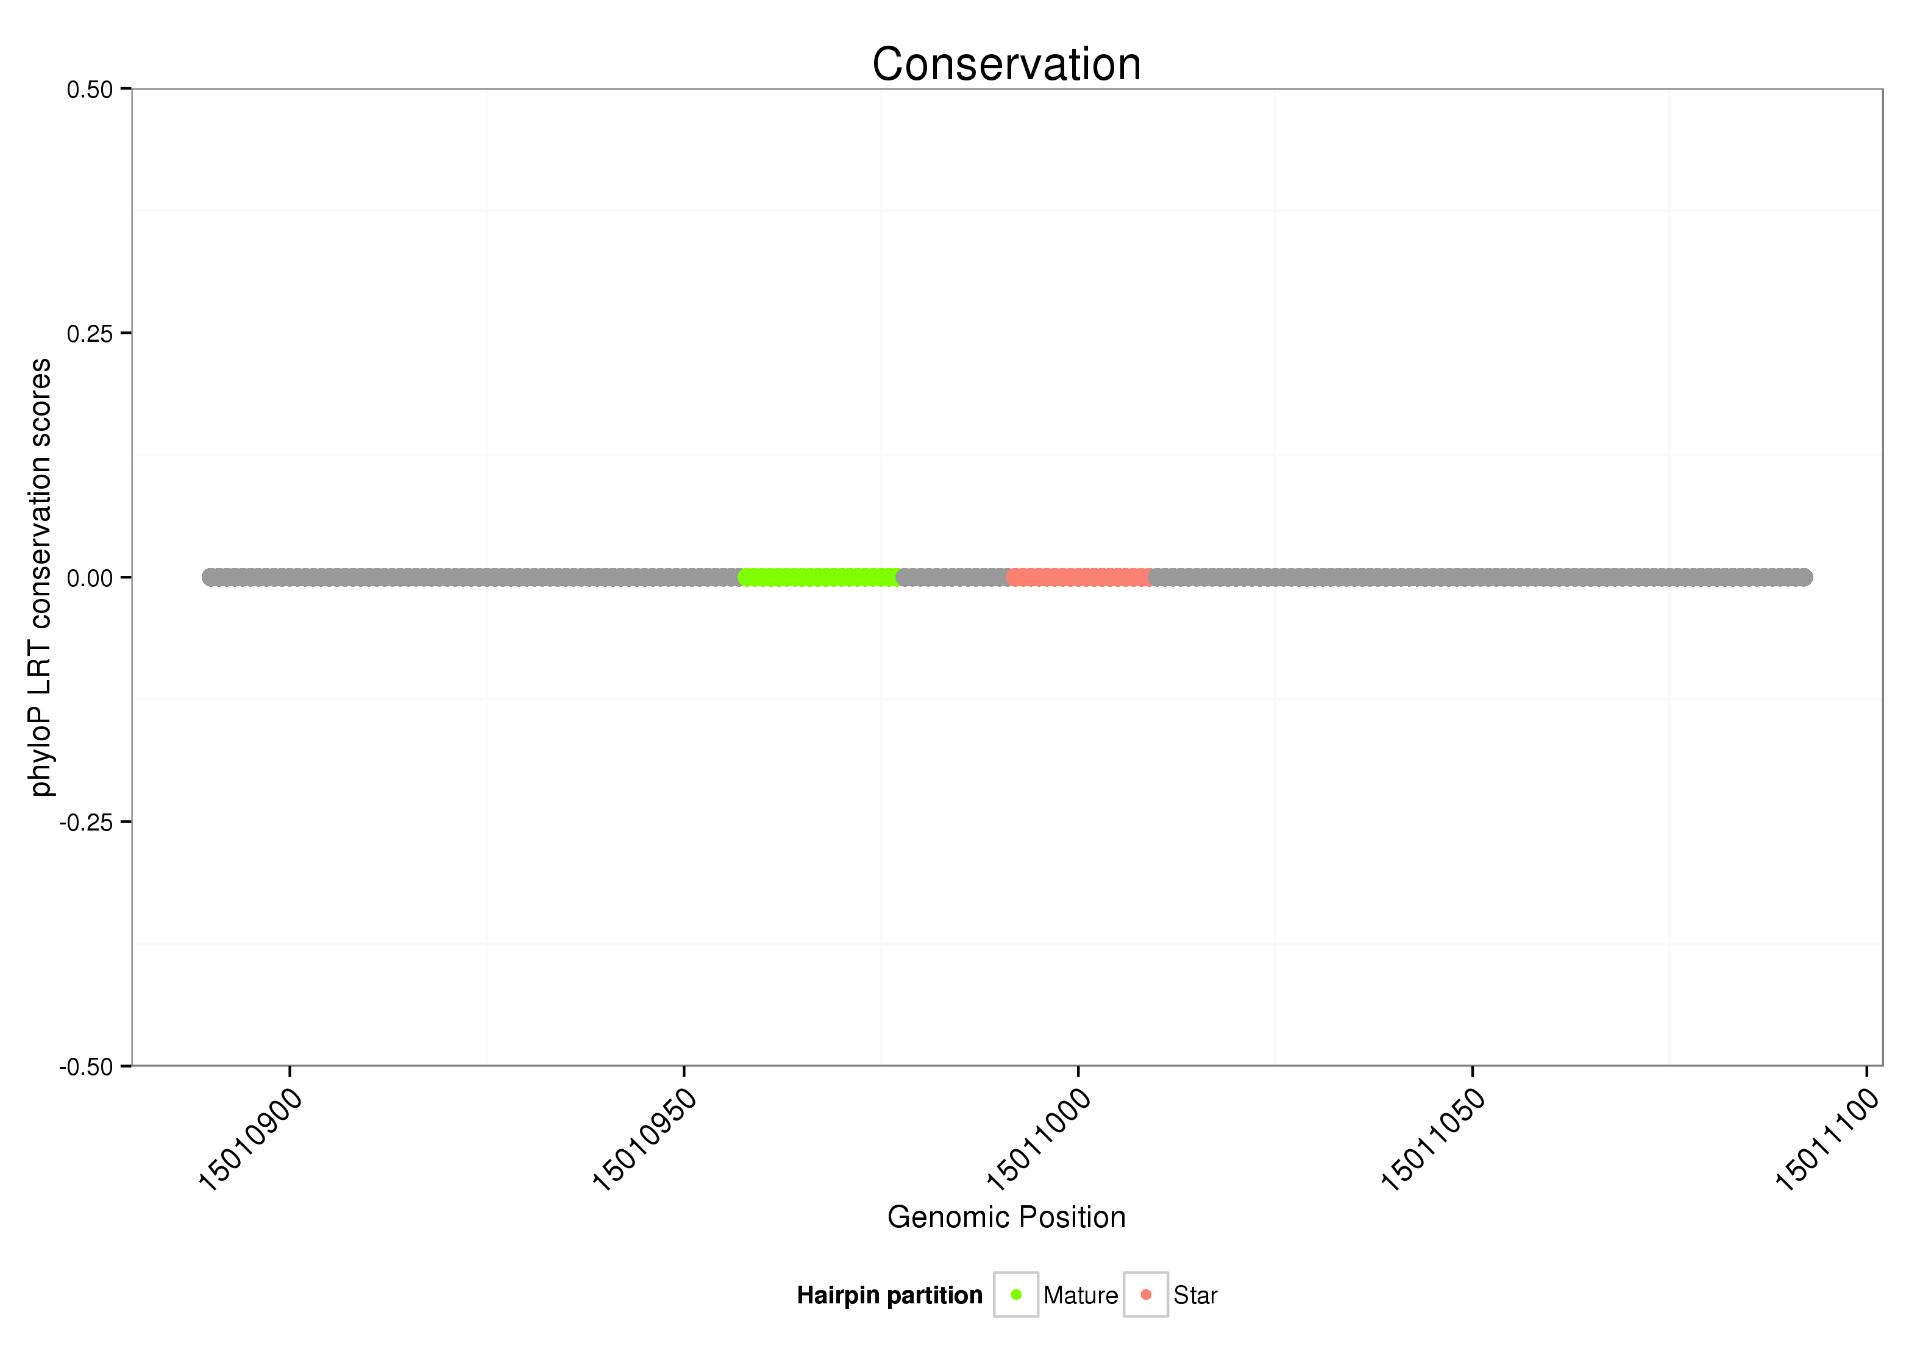1920x1371 pixels.
Task: Click the gray segment between Mature and Star
Action: (x=954, y=578)
